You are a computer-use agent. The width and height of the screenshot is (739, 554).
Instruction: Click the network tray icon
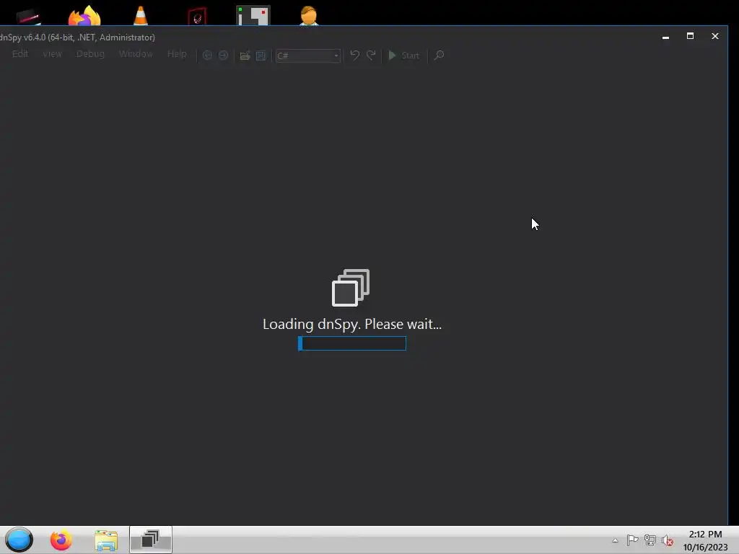pyautogui.click(x=650, y=540)
